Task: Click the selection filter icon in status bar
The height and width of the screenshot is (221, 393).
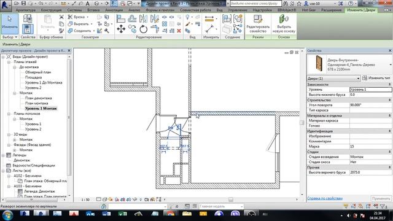Action: (383, 206)
